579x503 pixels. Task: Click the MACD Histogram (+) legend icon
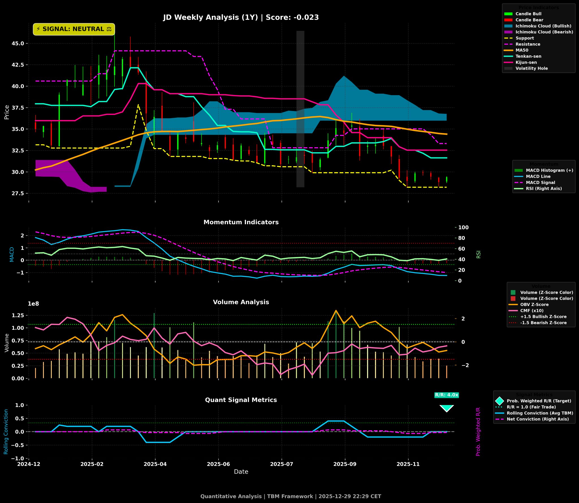coord(518,170)
